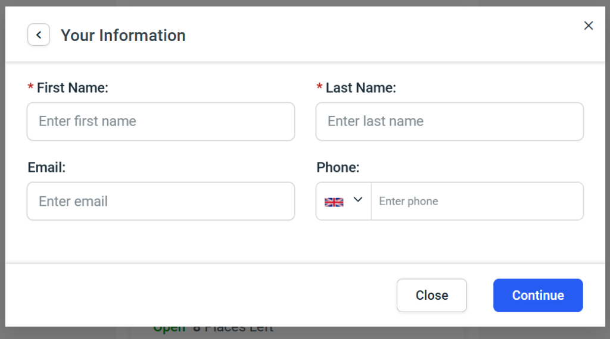The width and height of the screenshot is (610, 339).
Task: Click the Enter phone number field
Action: point(477,201)
